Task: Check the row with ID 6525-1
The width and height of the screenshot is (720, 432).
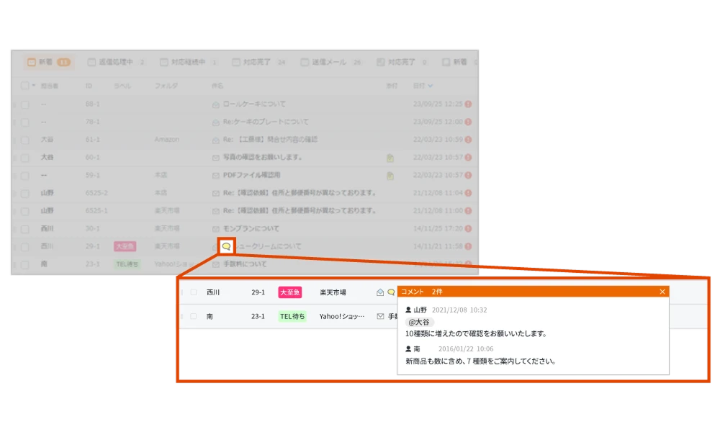Action: tap(24, 212)
